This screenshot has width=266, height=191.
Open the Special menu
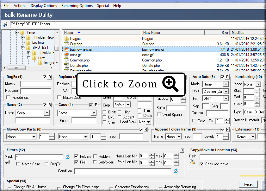click(x=103, y=6)
